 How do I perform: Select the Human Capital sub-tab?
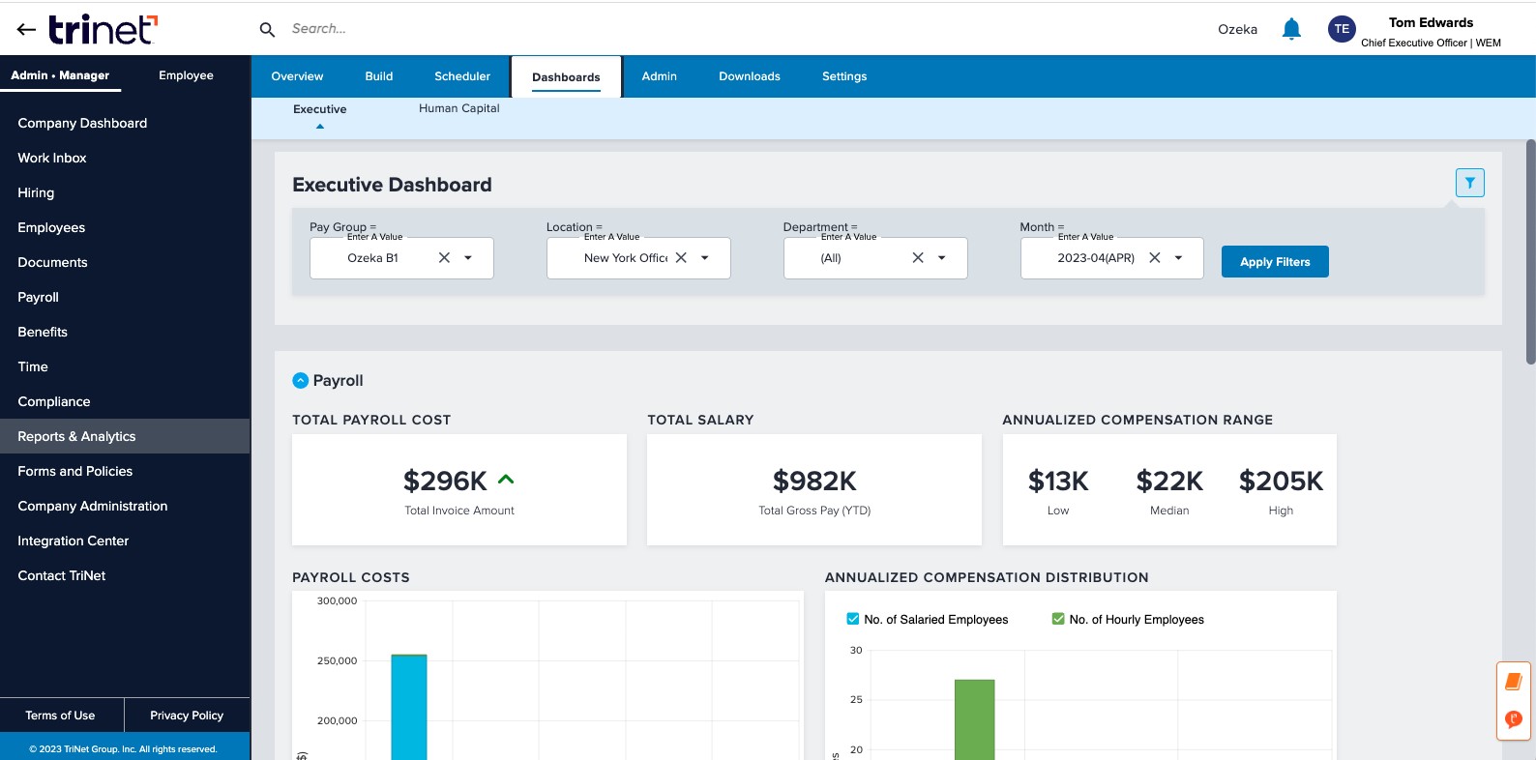(459, 108)
